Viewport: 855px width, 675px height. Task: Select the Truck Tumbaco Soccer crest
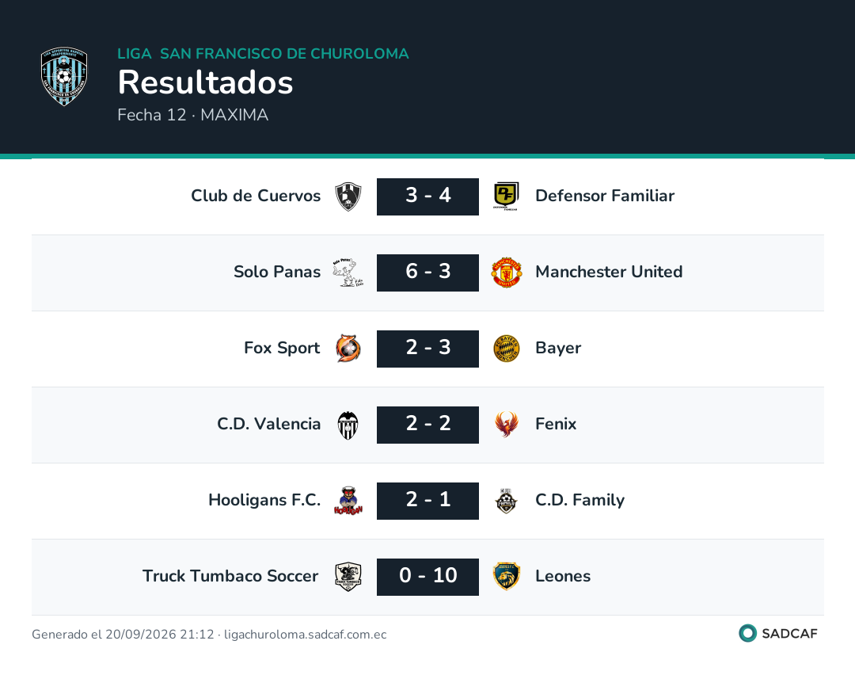tap(348, 577)
